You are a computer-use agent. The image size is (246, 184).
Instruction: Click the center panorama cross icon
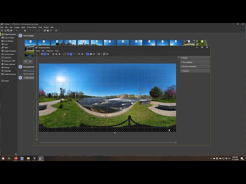[x=60, y=54]
